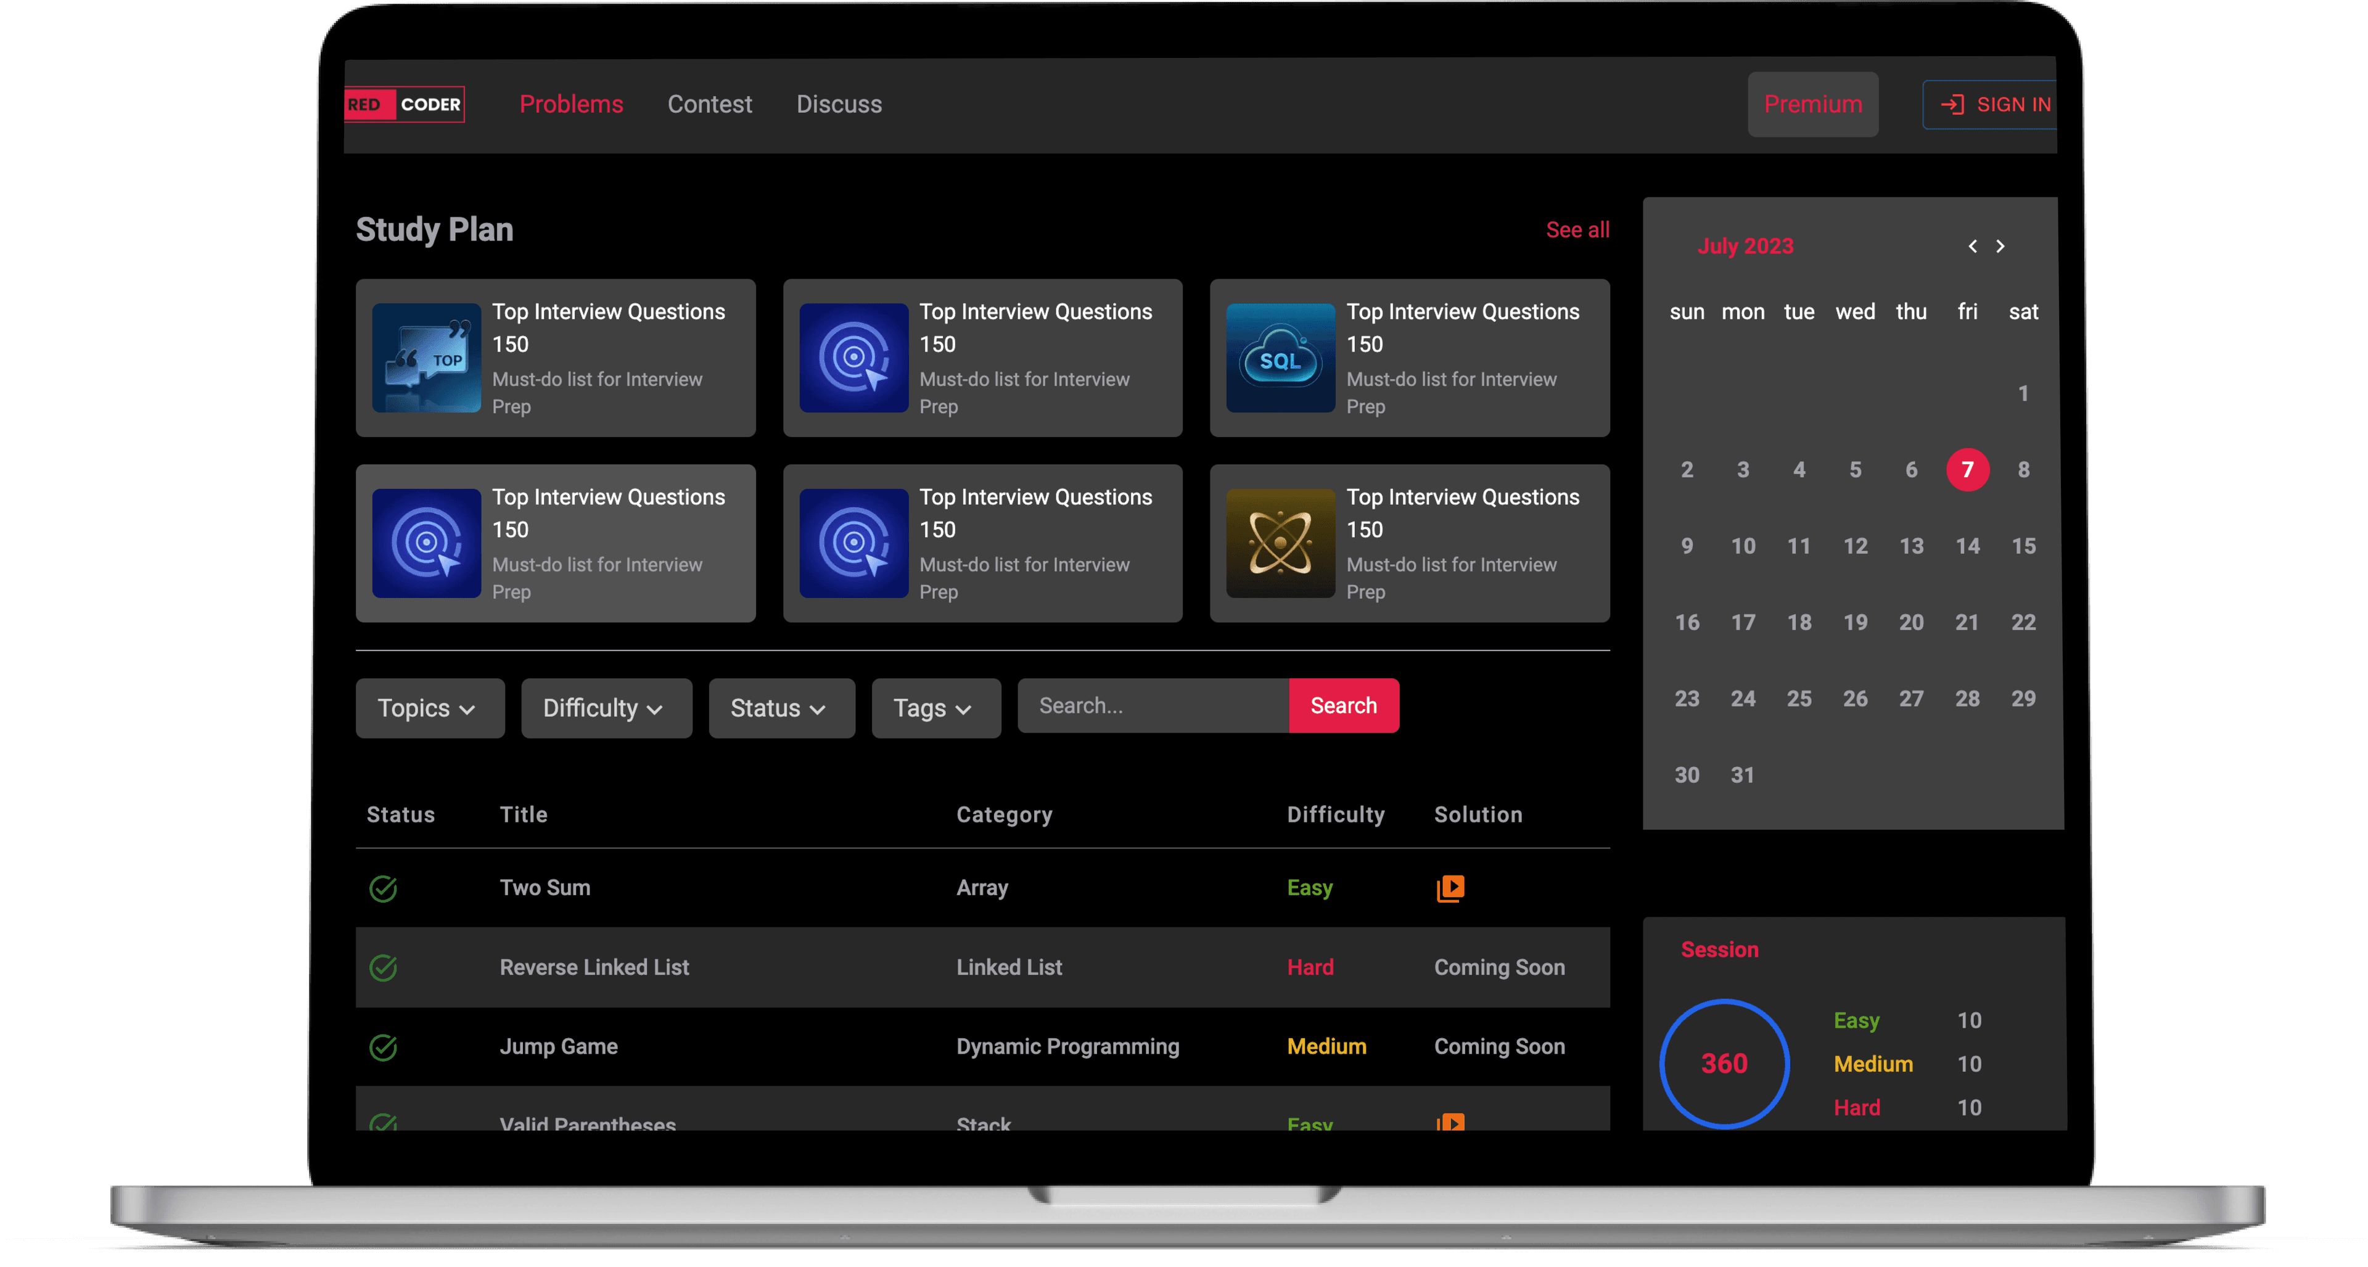Image resolution: width=2368 pixels, height=1267 pixels.
Task: Go to next month in calendar
Action: click(2000, 246)
